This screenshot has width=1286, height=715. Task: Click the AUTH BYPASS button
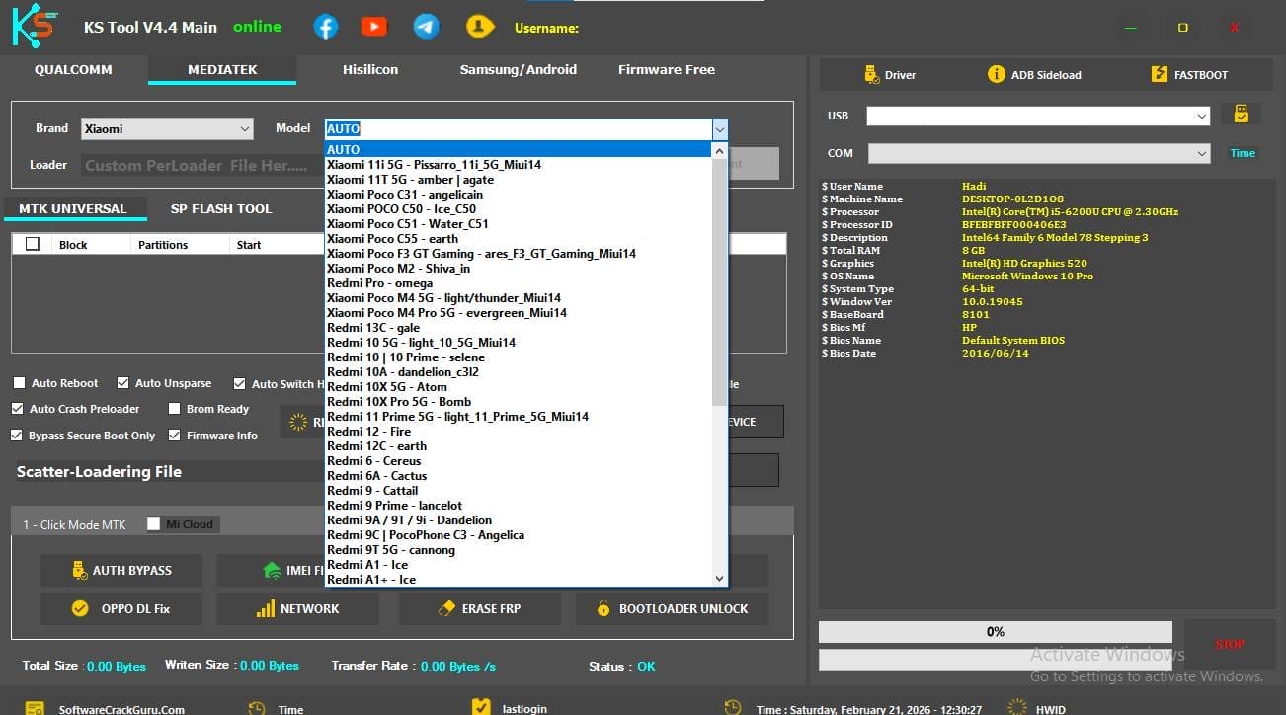tap(121, 570)
